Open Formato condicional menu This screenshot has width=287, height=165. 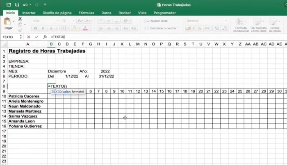coord(241,25)
